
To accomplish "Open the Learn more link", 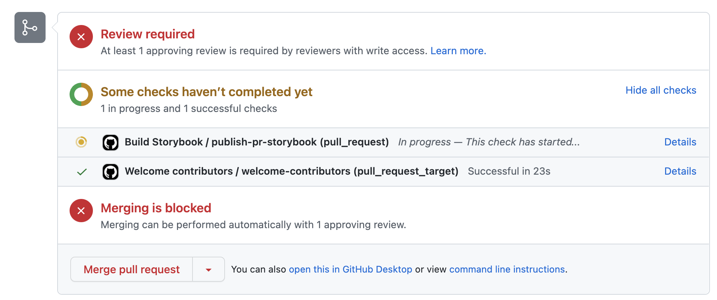I will [x=458, y=51].
